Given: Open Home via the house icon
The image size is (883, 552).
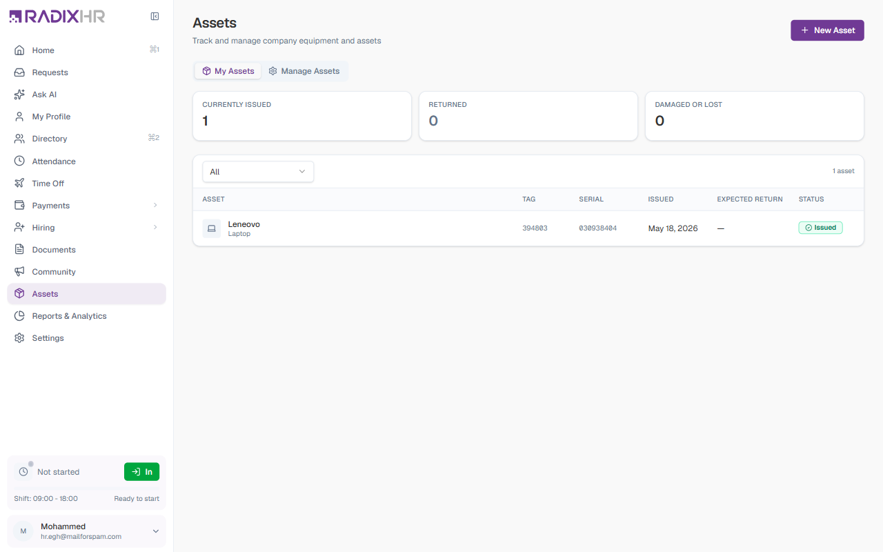Looking at the screenshot, I should (19, 50).
